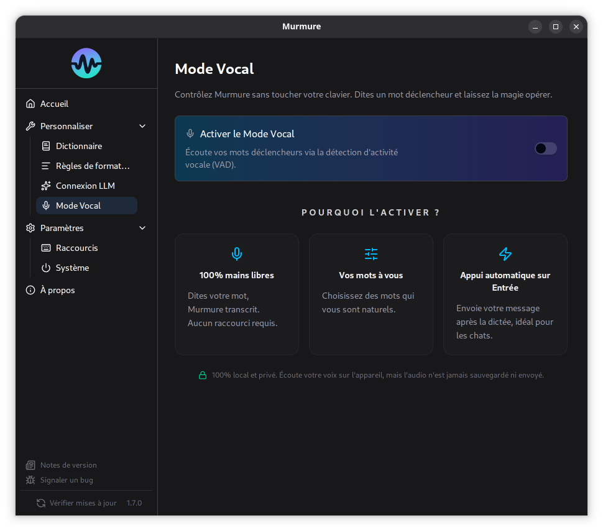The width and height of the screenshot is (603, 531).
Task: Click the bug icon in the sidebar footer
Action: pos(30,480)
